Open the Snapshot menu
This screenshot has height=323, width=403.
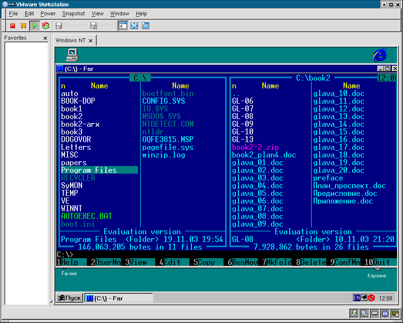click(x=74, y=14)
